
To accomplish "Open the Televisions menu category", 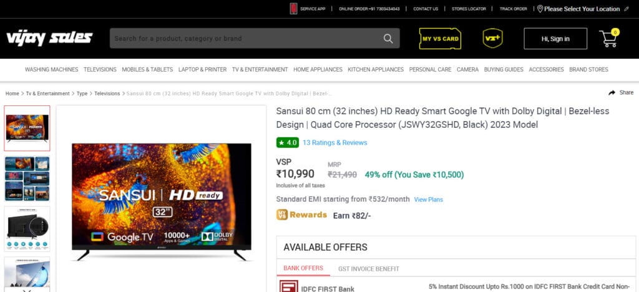I will click(x=100, y=70).
